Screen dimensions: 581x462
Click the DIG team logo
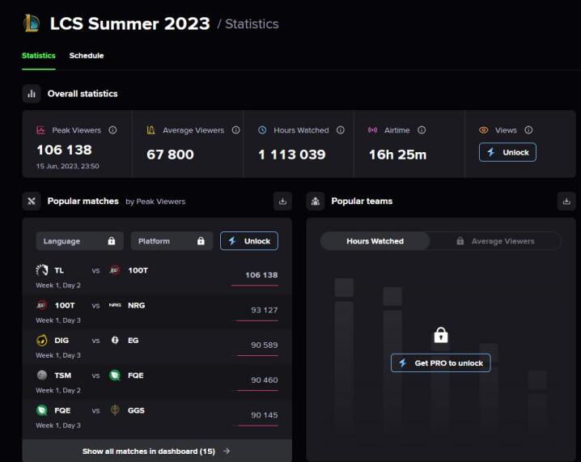[42, 340]
